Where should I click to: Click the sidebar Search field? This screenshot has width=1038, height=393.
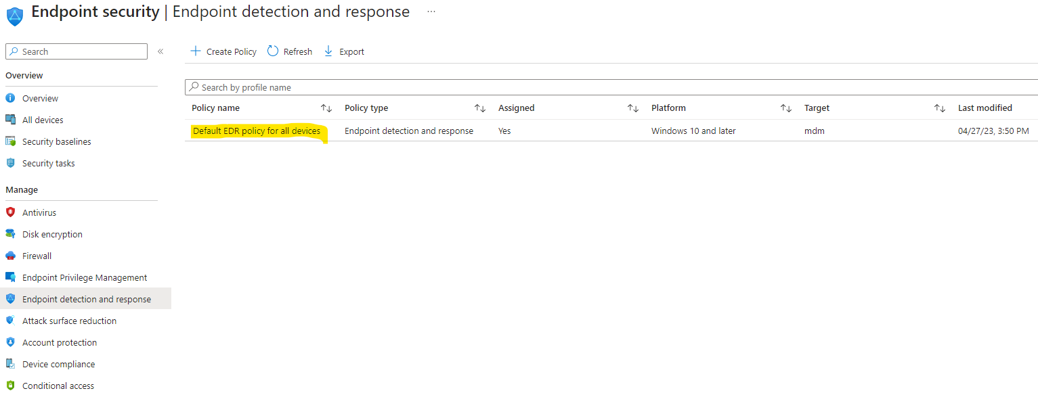pyautogui.click(x=77, y=51)
